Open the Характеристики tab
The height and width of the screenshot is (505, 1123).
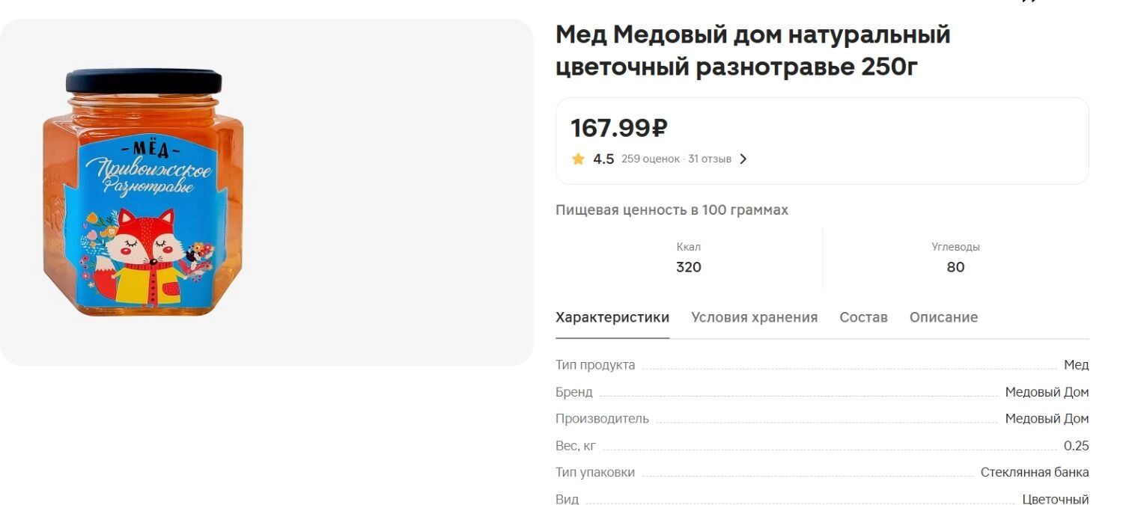[612, 317]
